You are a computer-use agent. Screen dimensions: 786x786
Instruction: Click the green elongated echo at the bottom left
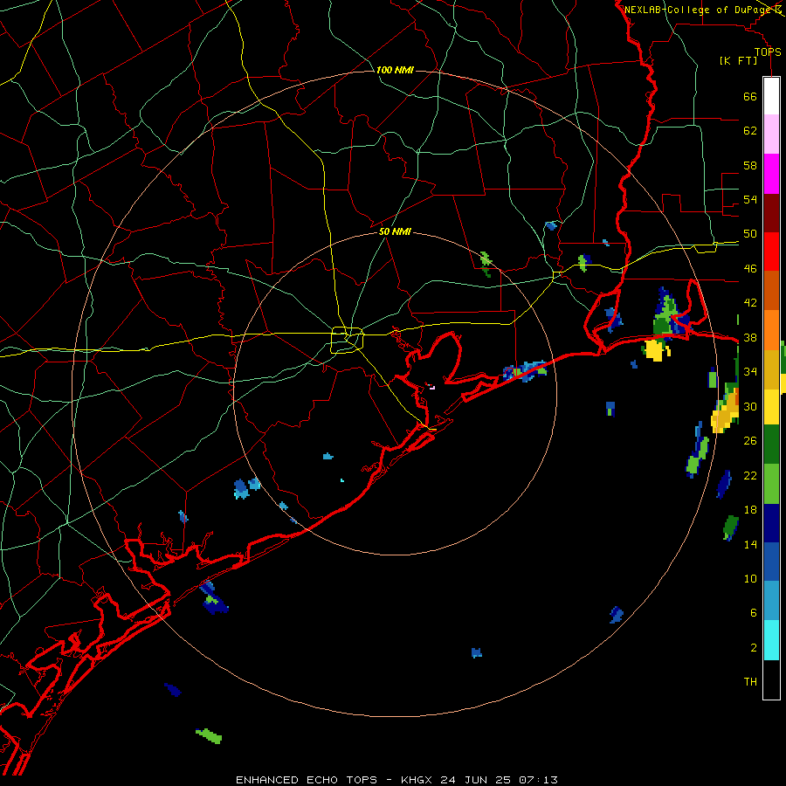(x=209, y=736)
